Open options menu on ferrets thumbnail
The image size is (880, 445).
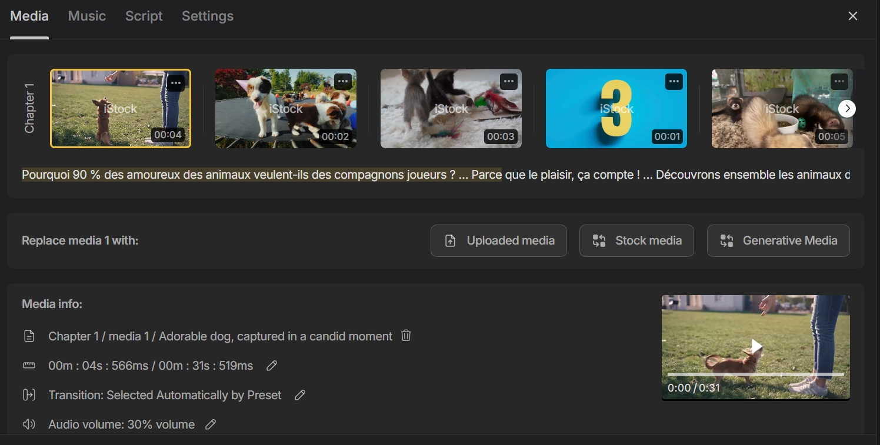[839, 82]
